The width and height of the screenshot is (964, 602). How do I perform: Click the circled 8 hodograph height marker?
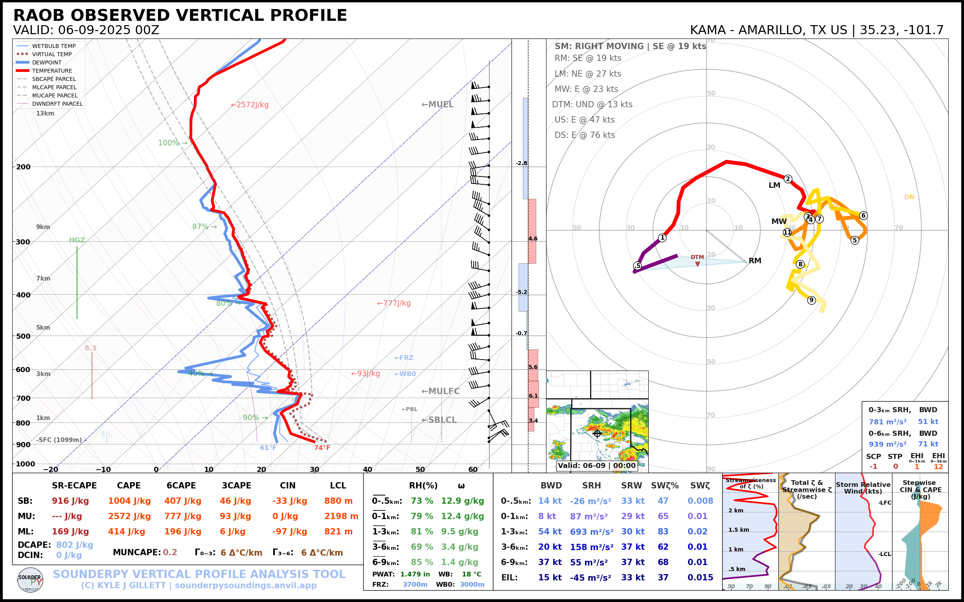(800, 264)
